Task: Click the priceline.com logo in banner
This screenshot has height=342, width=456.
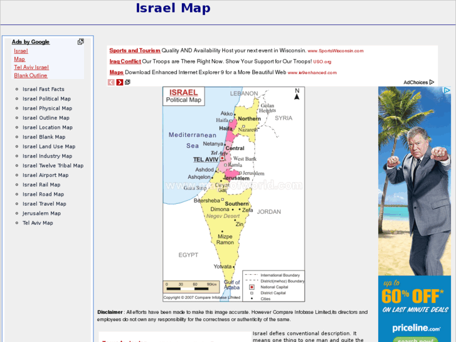Action: (x=416, y=328)
